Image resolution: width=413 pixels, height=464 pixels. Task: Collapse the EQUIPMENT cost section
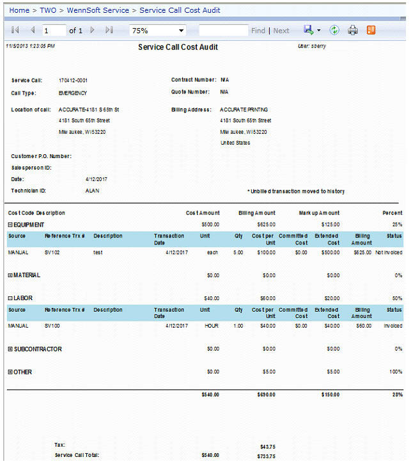click(x=10, y=225)
